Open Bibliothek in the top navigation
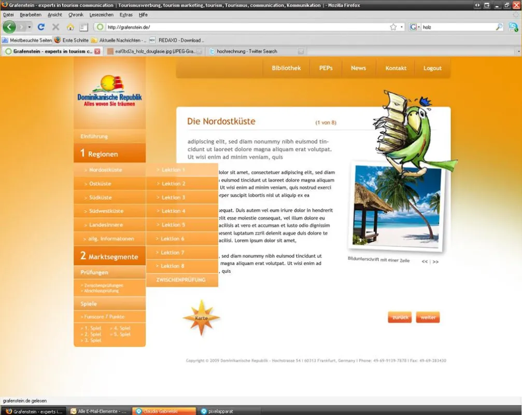522x415 pixels. pyautogui.click(x=286, y=68)
